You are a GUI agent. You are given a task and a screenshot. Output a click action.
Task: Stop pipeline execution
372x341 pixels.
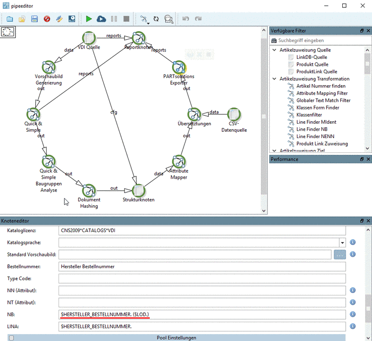126,19
